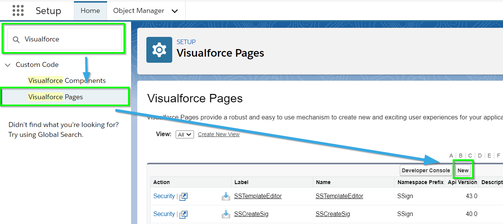This screenshot has height=224, width=503.
Task: Open the View dropdown set to All
Action: coord(185,134)
